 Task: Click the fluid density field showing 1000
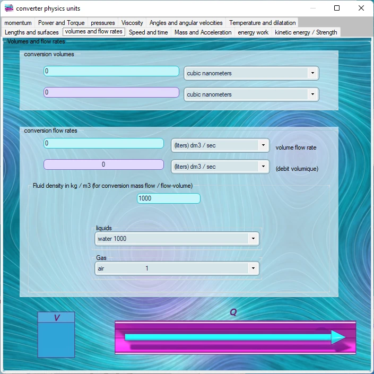coord(169,198)
